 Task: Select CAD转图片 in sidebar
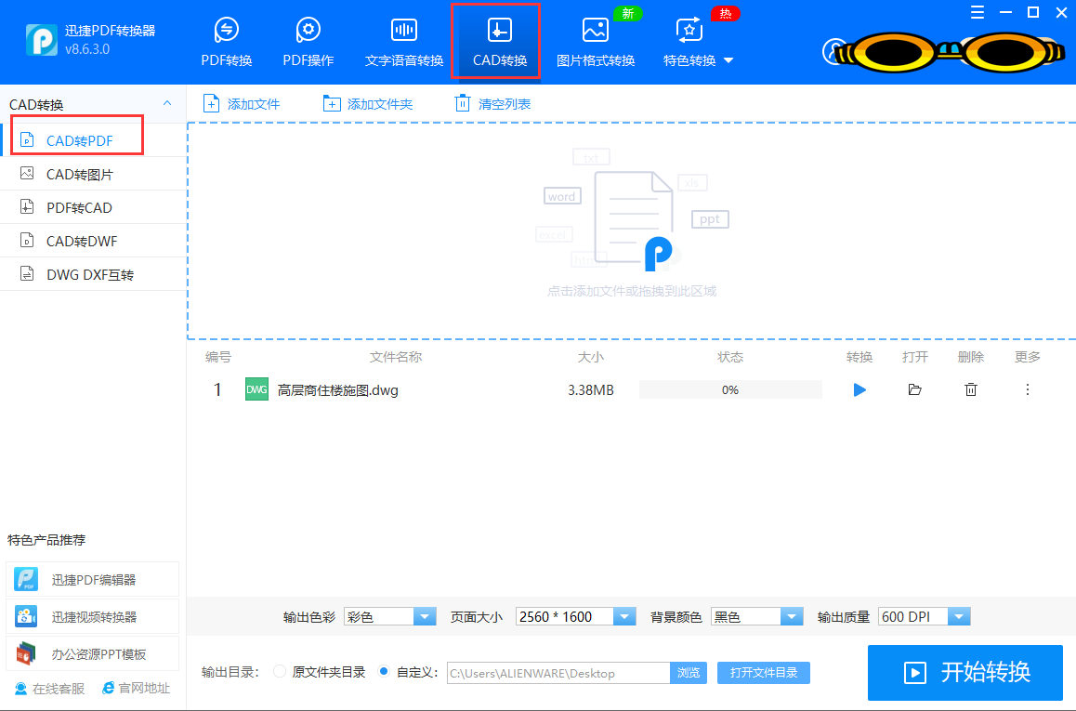[93, 174]
